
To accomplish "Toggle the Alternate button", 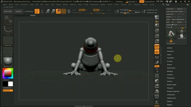I will (x=8, y=90).
